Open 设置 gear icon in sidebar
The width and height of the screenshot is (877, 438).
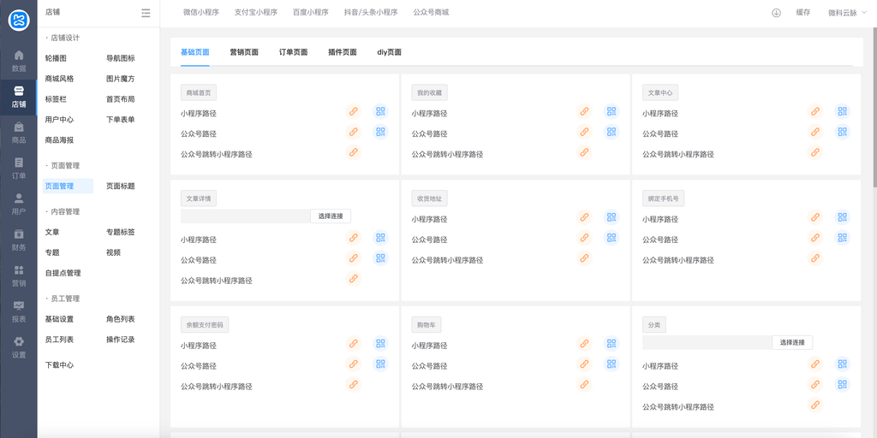[x=19, y=347]
